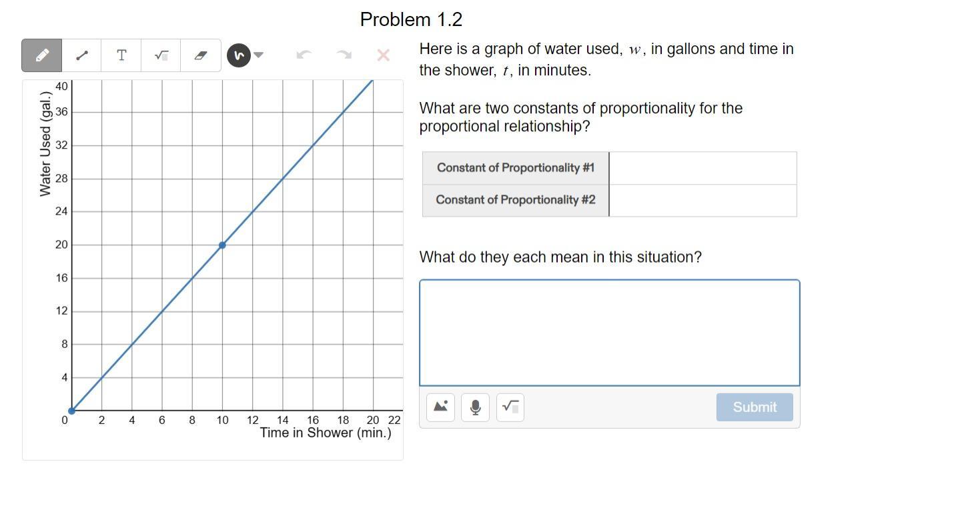
Task: Select the text tool in sketch toolbar
Action: 121,55
